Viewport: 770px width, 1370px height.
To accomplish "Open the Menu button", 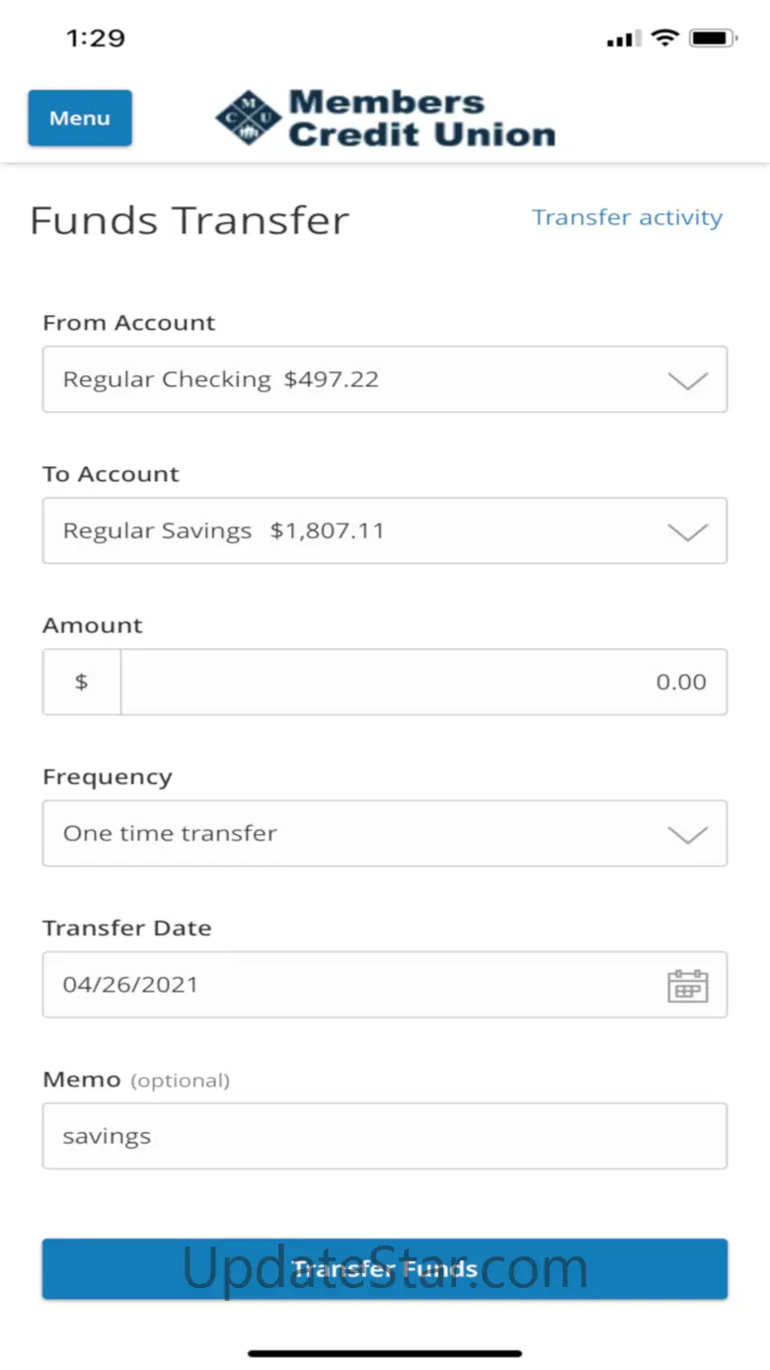I will 80,119.
